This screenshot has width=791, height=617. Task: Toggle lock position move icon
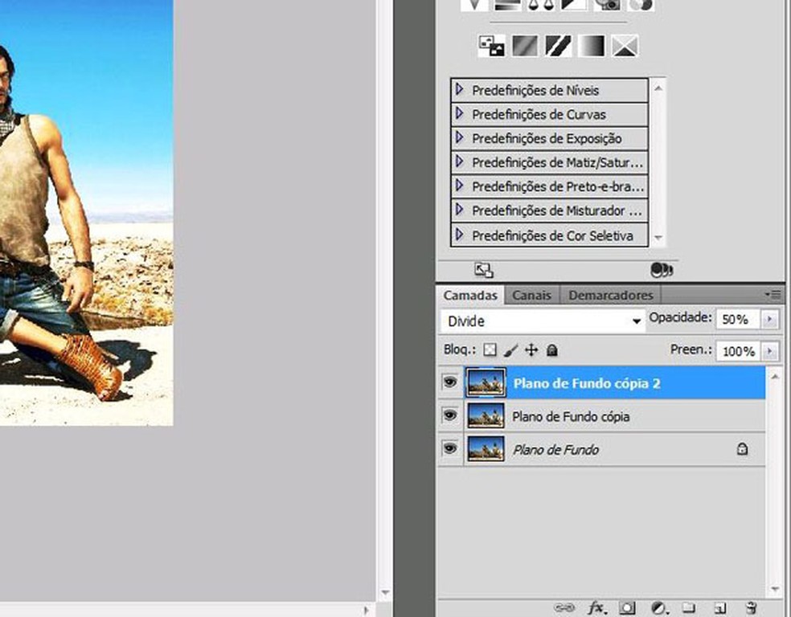[x=531, y=349]
